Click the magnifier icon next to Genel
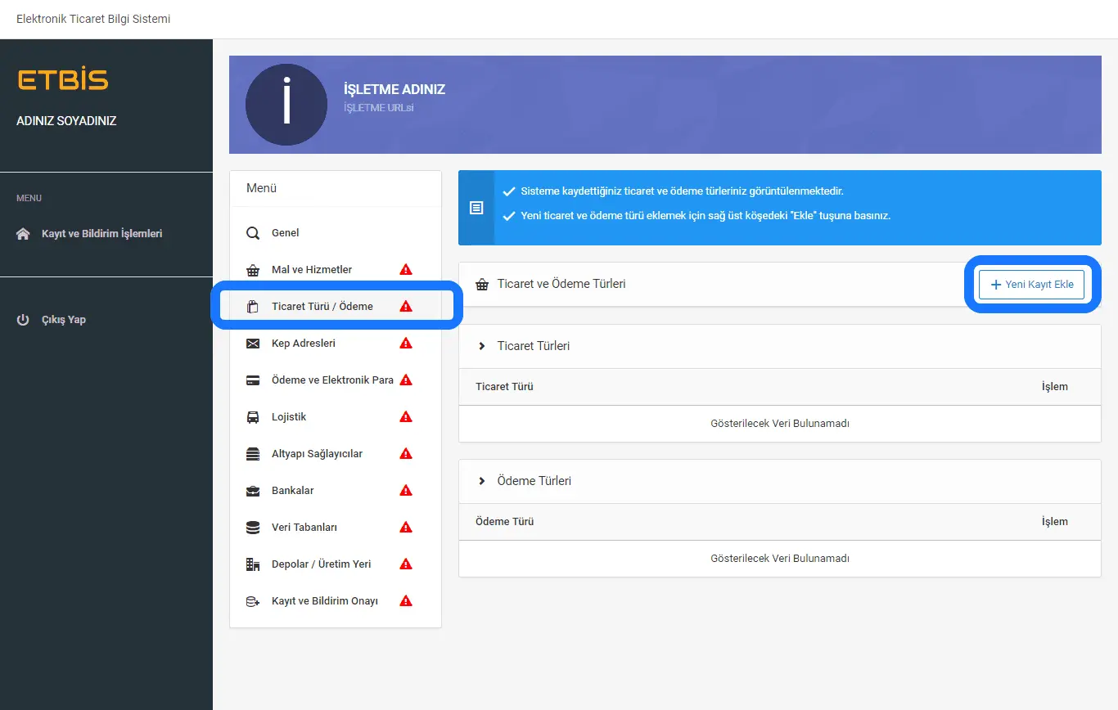The height and width of the screenshot is (710, 1118). (253, 233)
